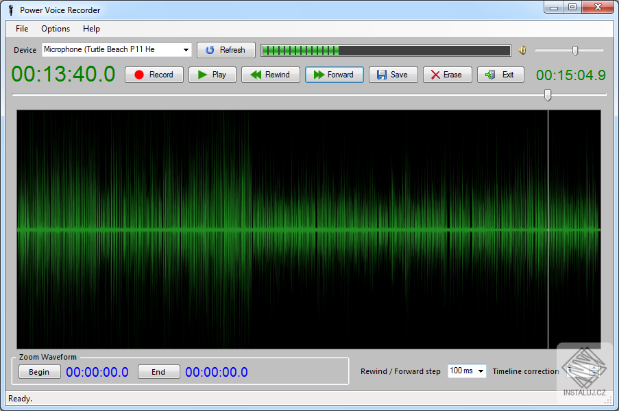
Task: Open the Options menu
Action: tap(56, 29)
